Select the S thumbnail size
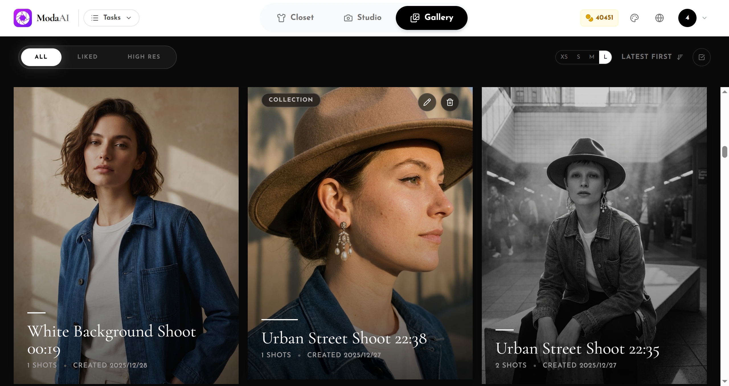Image resolution: width=729 pixels, height=386 pixels. (x=578, y=57)
